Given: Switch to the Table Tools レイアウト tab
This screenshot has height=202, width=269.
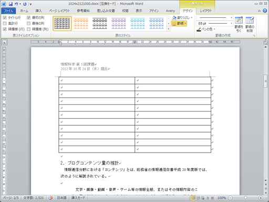Looking at the screenshot, I should 206,11.
